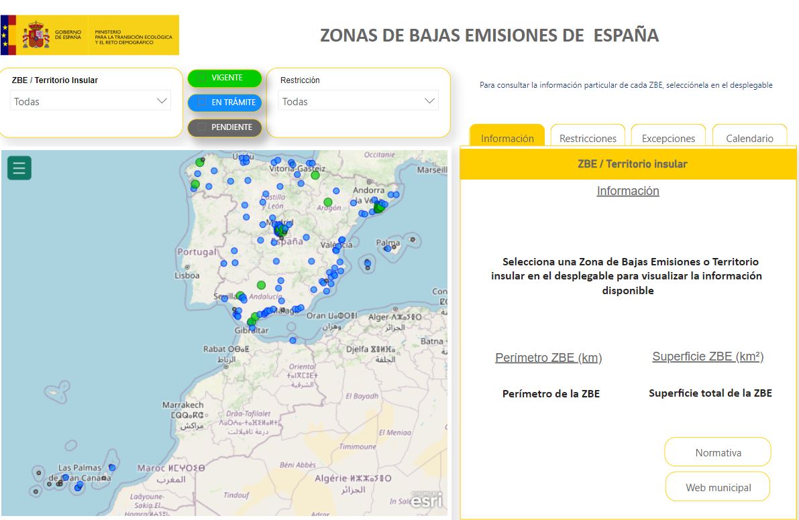The height and width of the screenshot is (520, 799).
Task: Expand the ZBE / Territorio Insular dropdown
Action: coord(91,101)
